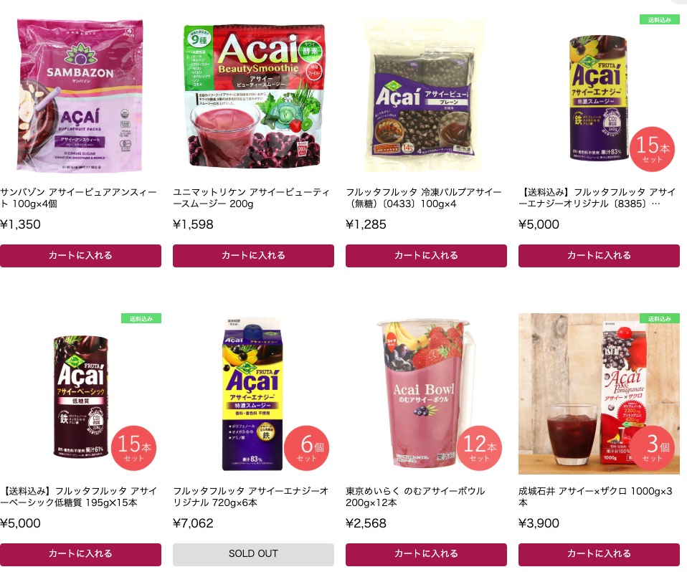Screen dimensions: 687x572
Task: Open the Fruta Fruta frozen açaí pulp image
Action: point(426,95)
